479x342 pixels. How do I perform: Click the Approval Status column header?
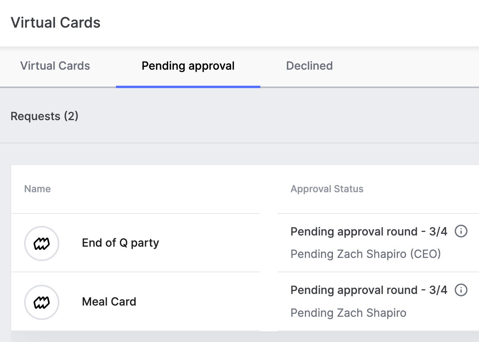tap(327, 189)
